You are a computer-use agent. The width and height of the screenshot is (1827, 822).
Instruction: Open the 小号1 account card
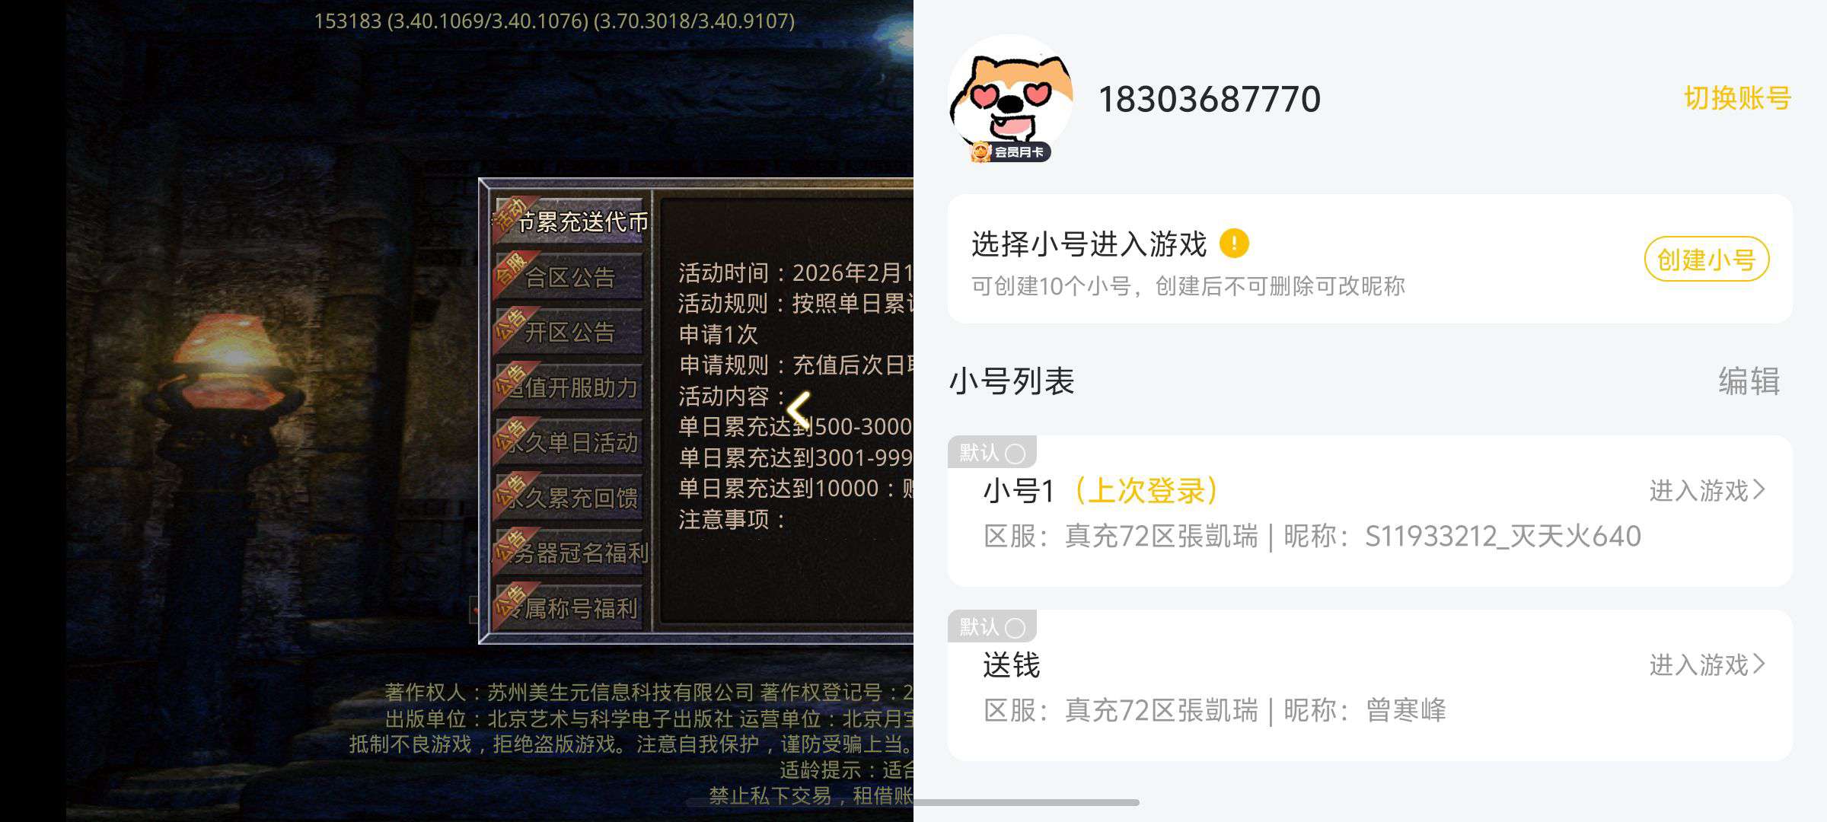tap(1369, 511)
